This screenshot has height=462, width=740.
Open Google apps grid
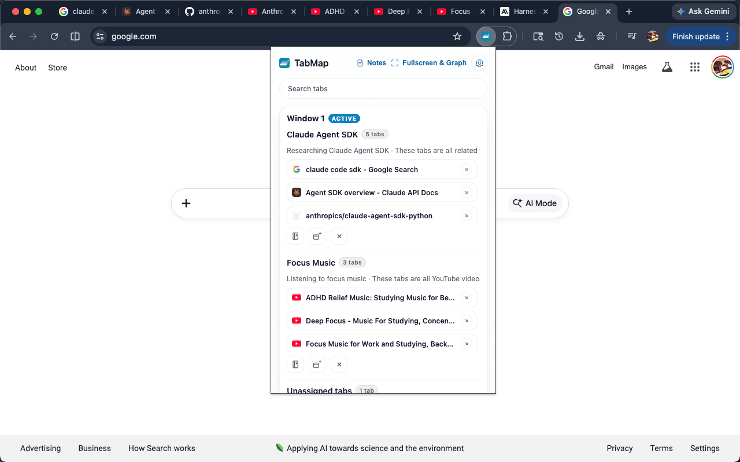[x=695, y=67]
